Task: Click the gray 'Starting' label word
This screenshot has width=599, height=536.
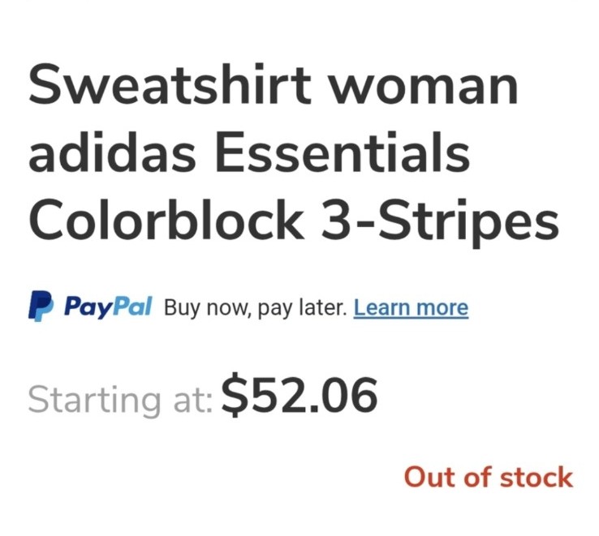Action: tap(94, 401)
